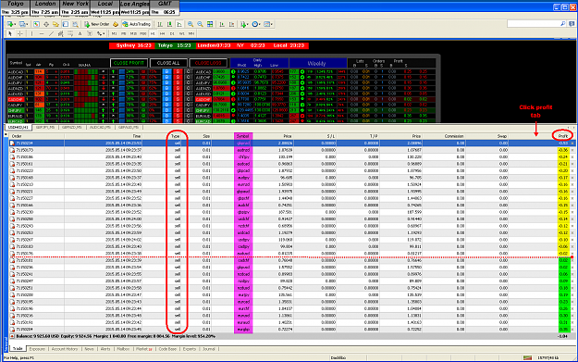Open the MetaEditor icon next to New Order
Viewport: 578px width, 362px height.
pos(116,24)
